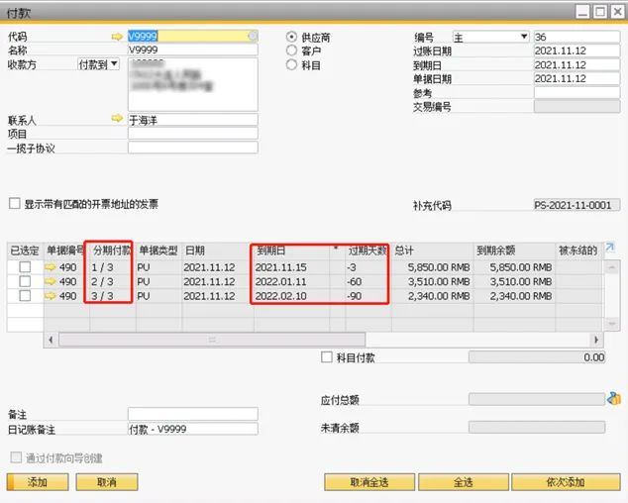Open document link arrow for installment 3 / 3
Screen dimensions: 628x503
[x=51, y=296]
